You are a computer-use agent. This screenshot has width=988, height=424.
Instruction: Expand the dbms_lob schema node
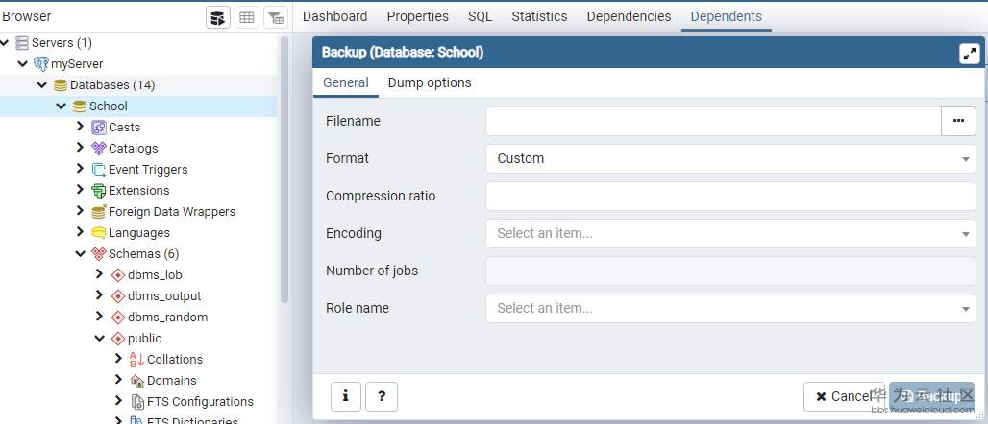pyautogui.click(x=99, y=275)
